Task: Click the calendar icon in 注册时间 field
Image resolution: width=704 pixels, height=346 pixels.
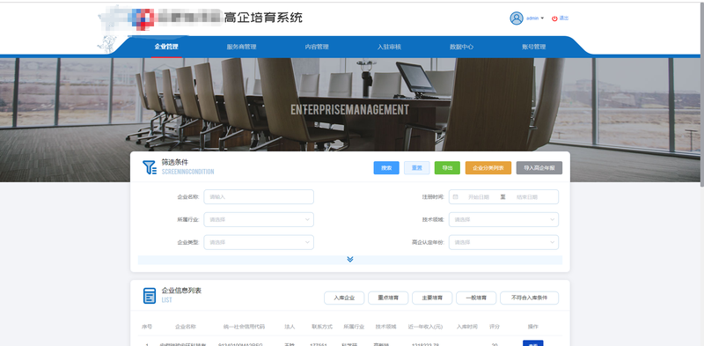Action: 456,197
